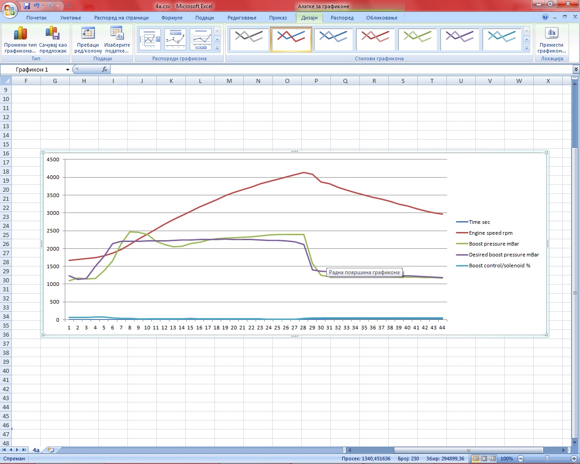
Task: Open the Формуле tab
Action: click(x=172, y=18)
